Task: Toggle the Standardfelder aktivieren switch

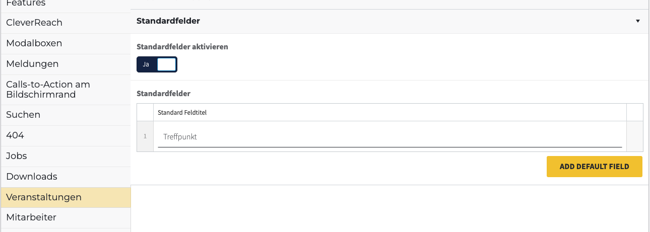Action: tap(157, 64)
